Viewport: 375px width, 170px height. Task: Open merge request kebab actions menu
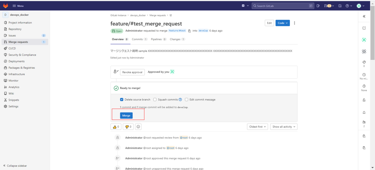tap(294, 23)
